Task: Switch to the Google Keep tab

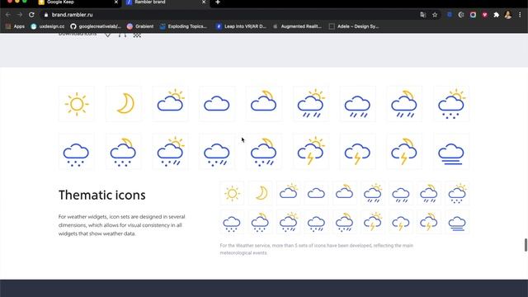Action: tap(78, 2)
